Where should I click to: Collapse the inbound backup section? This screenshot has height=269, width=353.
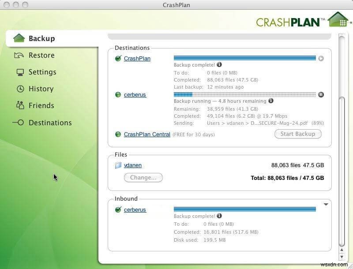click(326, 204)
